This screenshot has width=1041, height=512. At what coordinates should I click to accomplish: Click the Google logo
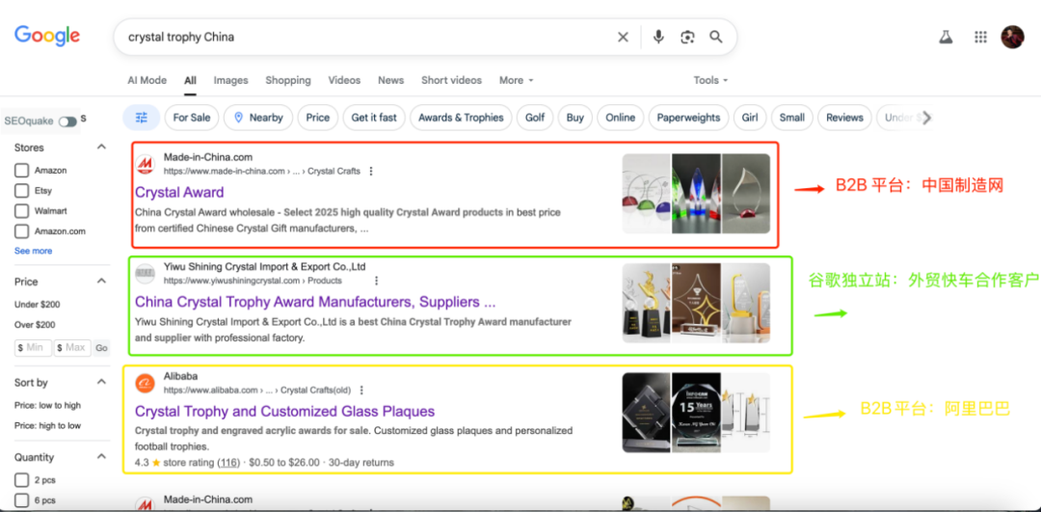tap(47, 36)
